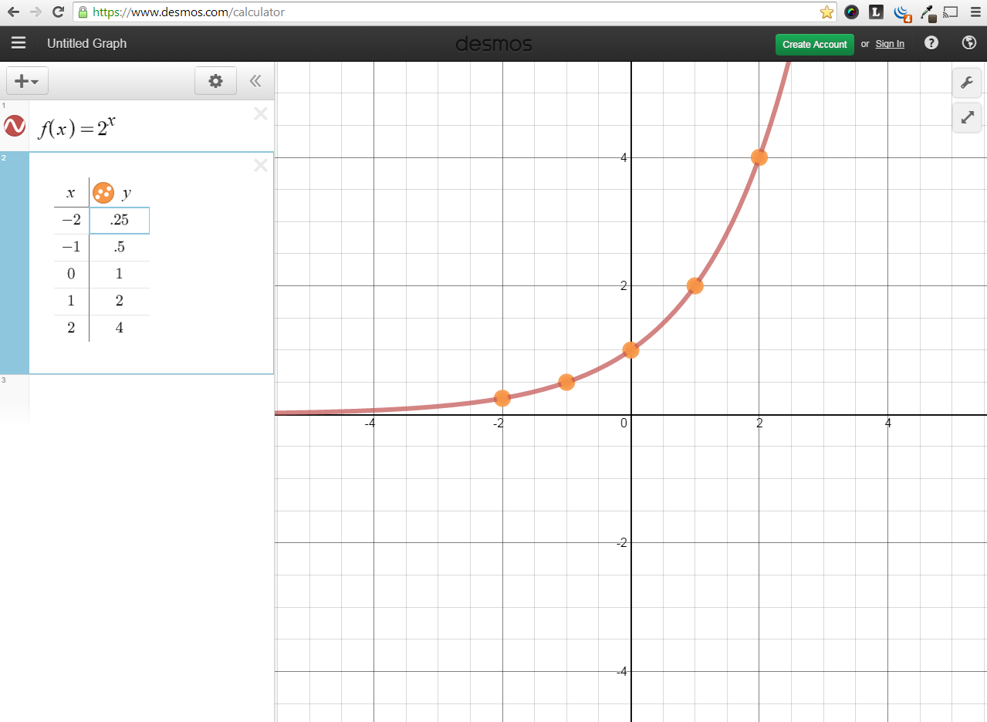Toggle the table's y column points
The image size is (987, 722).
[103, 192]
